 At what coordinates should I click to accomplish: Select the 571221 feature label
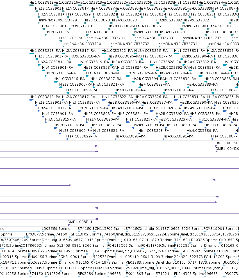163,274
